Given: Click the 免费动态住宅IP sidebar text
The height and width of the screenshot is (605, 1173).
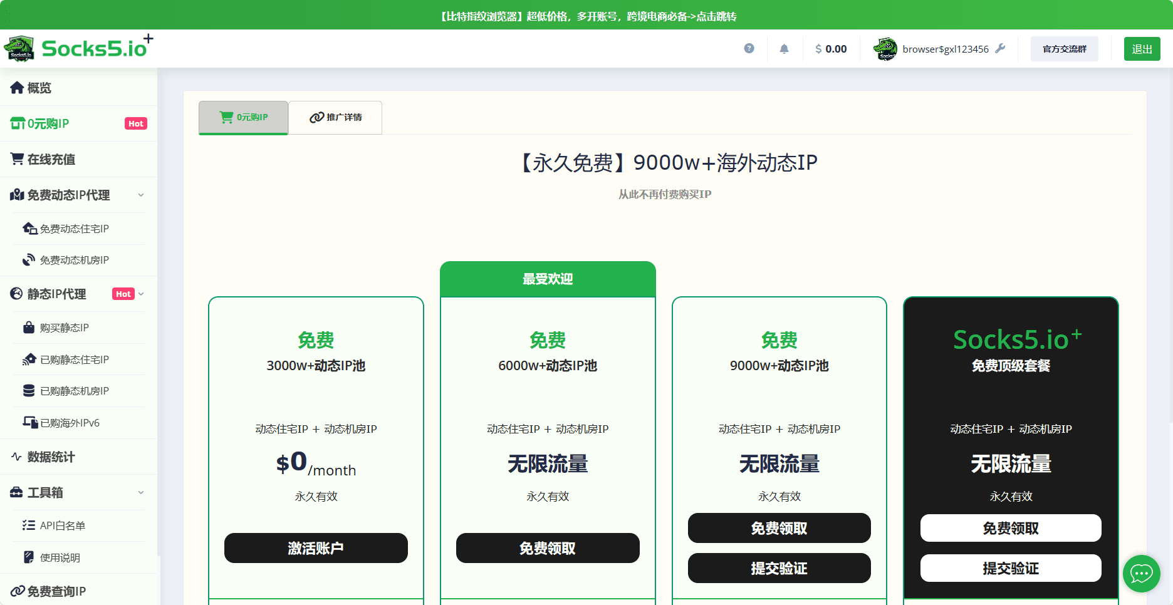Looking at the screenshot, I should coord(75,229).
